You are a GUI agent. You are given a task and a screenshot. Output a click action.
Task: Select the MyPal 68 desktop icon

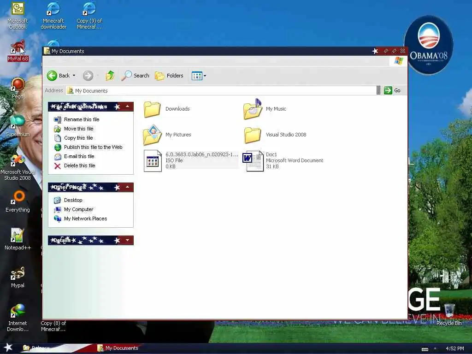tap(18, 51)
